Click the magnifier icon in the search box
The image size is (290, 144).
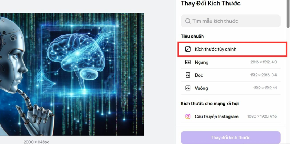[x=188, y=21]
